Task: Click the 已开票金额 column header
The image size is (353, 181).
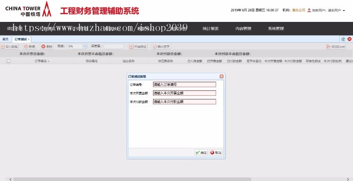Action: 214,61
